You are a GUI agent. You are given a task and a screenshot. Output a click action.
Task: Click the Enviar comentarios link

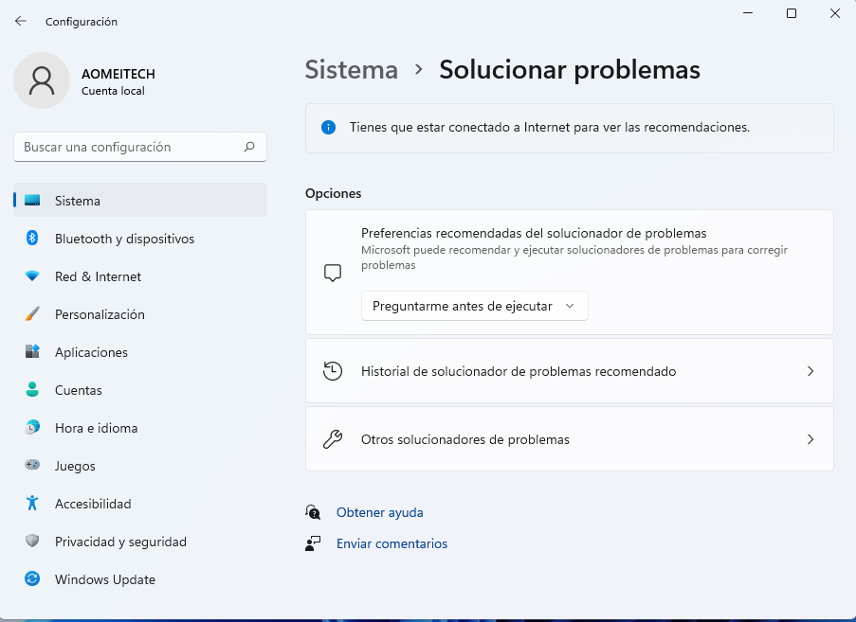pos(392,543)
